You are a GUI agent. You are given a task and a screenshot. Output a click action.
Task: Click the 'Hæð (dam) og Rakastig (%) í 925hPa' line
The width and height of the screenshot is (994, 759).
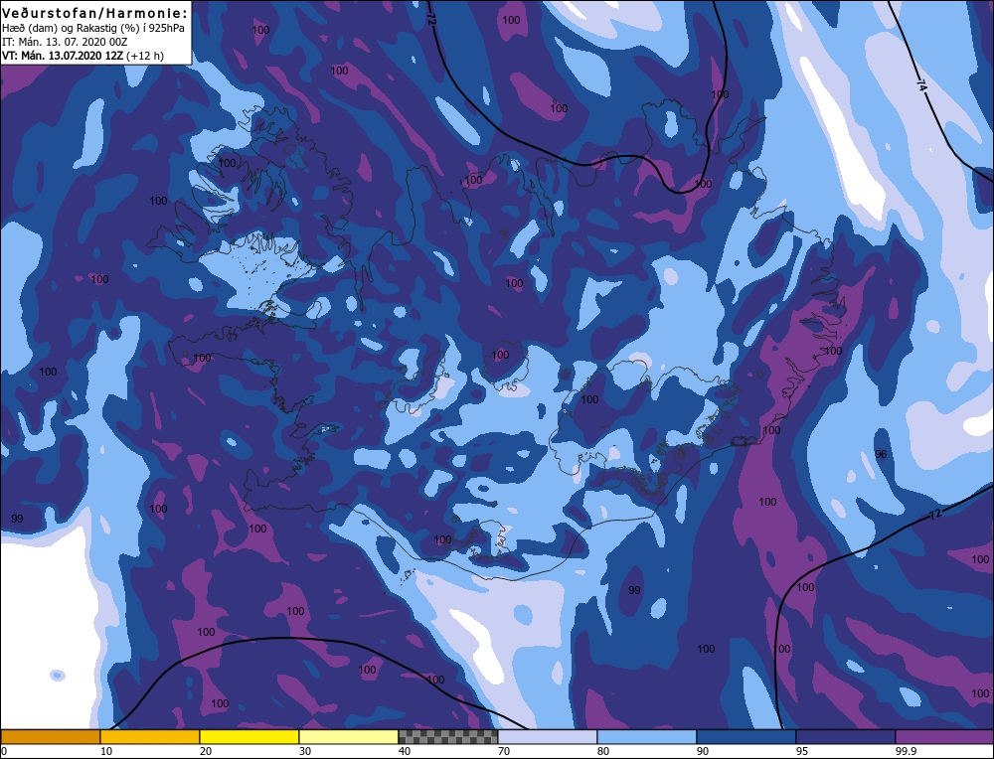pyautogui.click(x=93, y=28)
